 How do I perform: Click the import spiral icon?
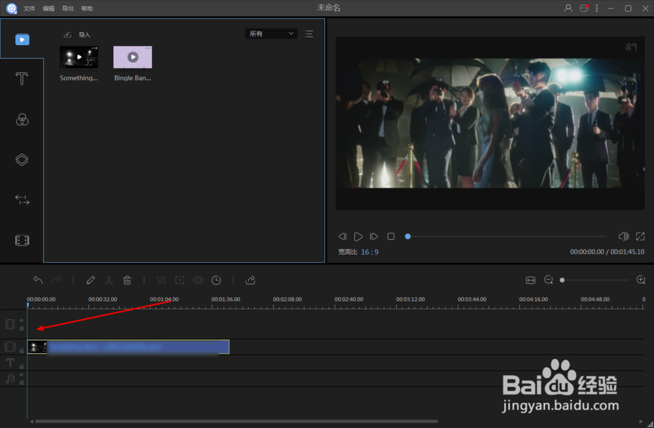point(67,35)
